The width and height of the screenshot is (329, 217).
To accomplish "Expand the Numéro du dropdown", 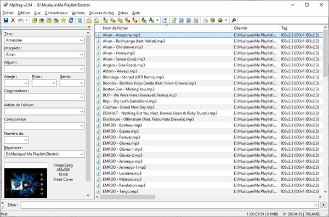I will tap(26, 140).
